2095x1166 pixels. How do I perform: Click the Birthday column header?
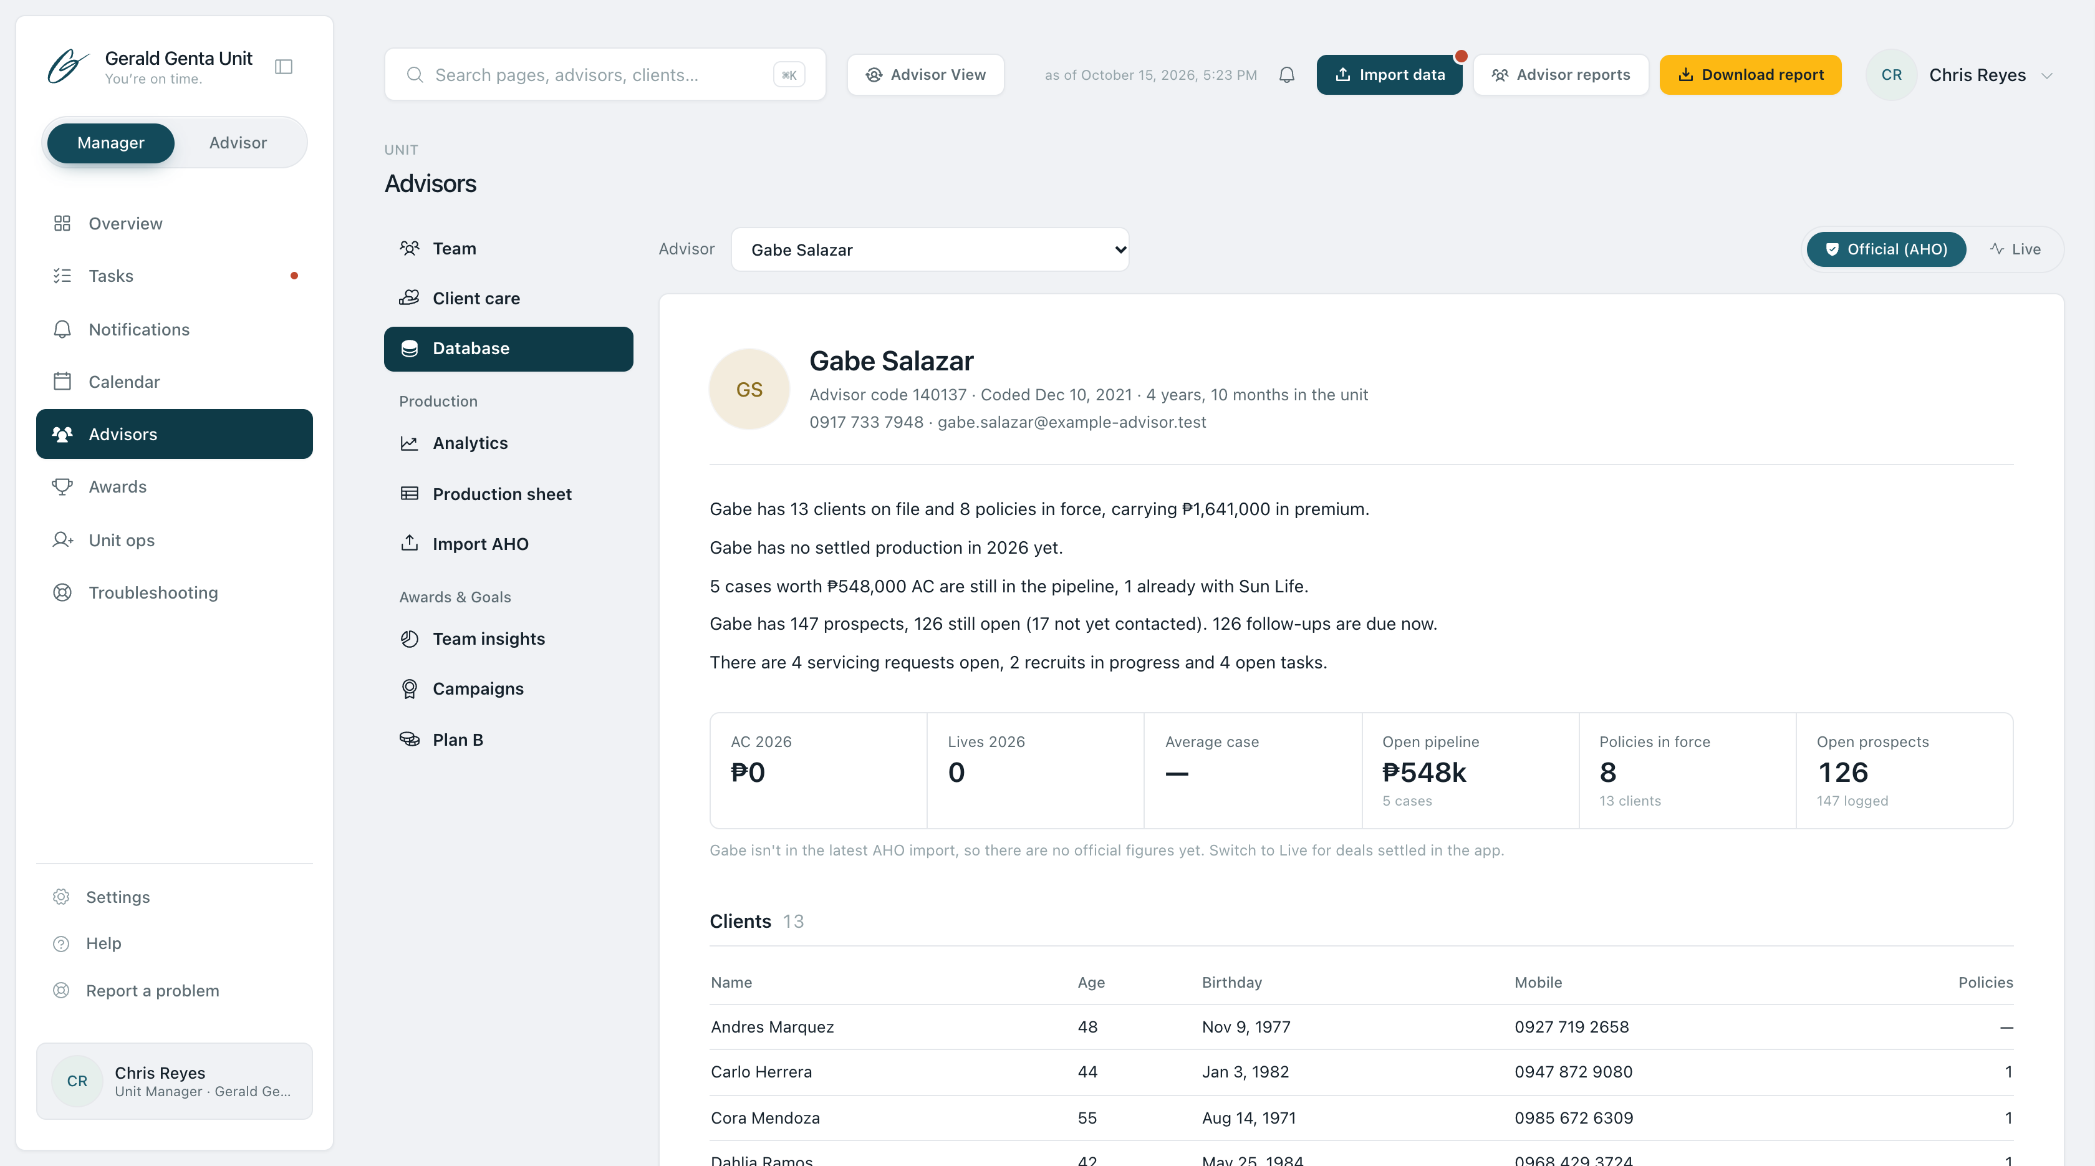pos(1231,982)
